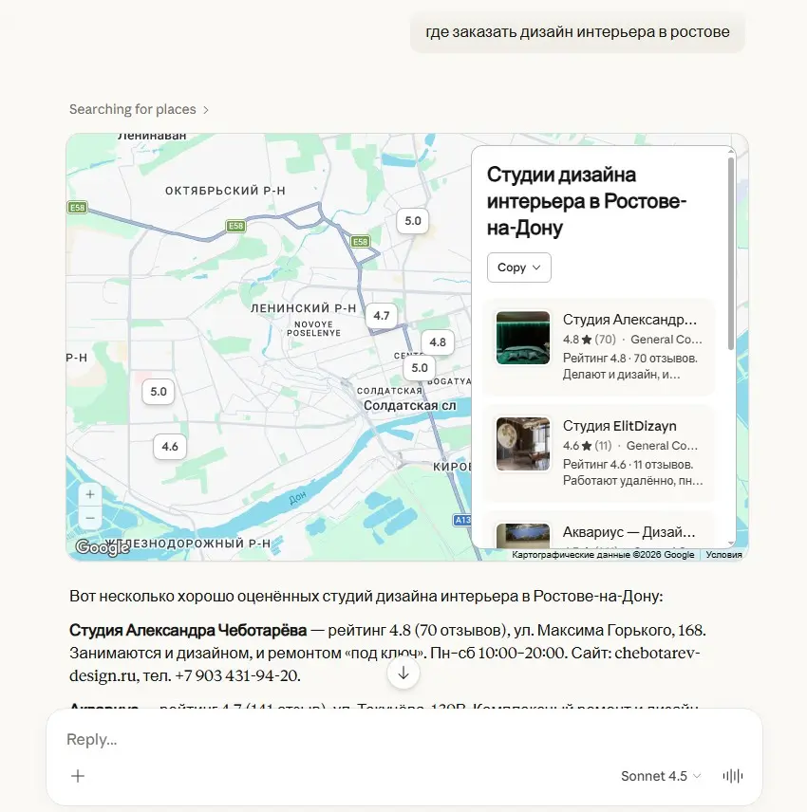This screenshot has height=812, width=807.
Task: Click the Студии дизайна интерьера panel heading
Action: tap(587, 201)
